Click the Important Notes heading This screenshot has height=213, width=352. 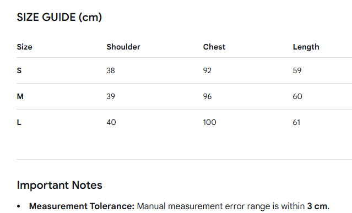coord(59,185)
